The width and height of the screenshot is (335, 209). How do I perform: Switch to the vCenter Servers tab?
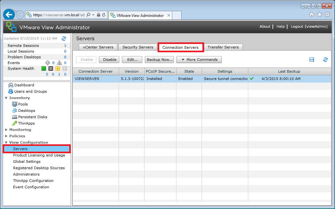[98, 47]
